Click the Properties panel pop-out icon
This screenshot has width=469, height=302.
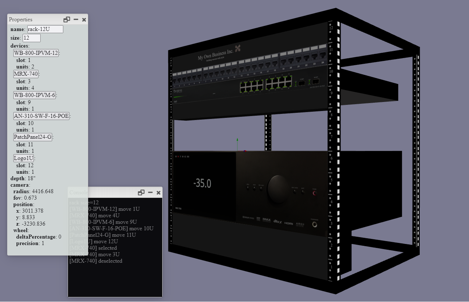[x=67, y=19]
